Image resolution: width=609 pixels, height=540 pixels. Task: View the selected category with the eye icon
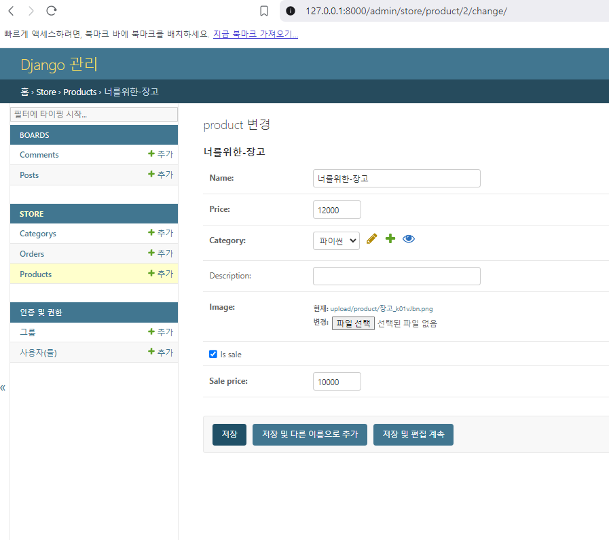click(x=409, y=238)
